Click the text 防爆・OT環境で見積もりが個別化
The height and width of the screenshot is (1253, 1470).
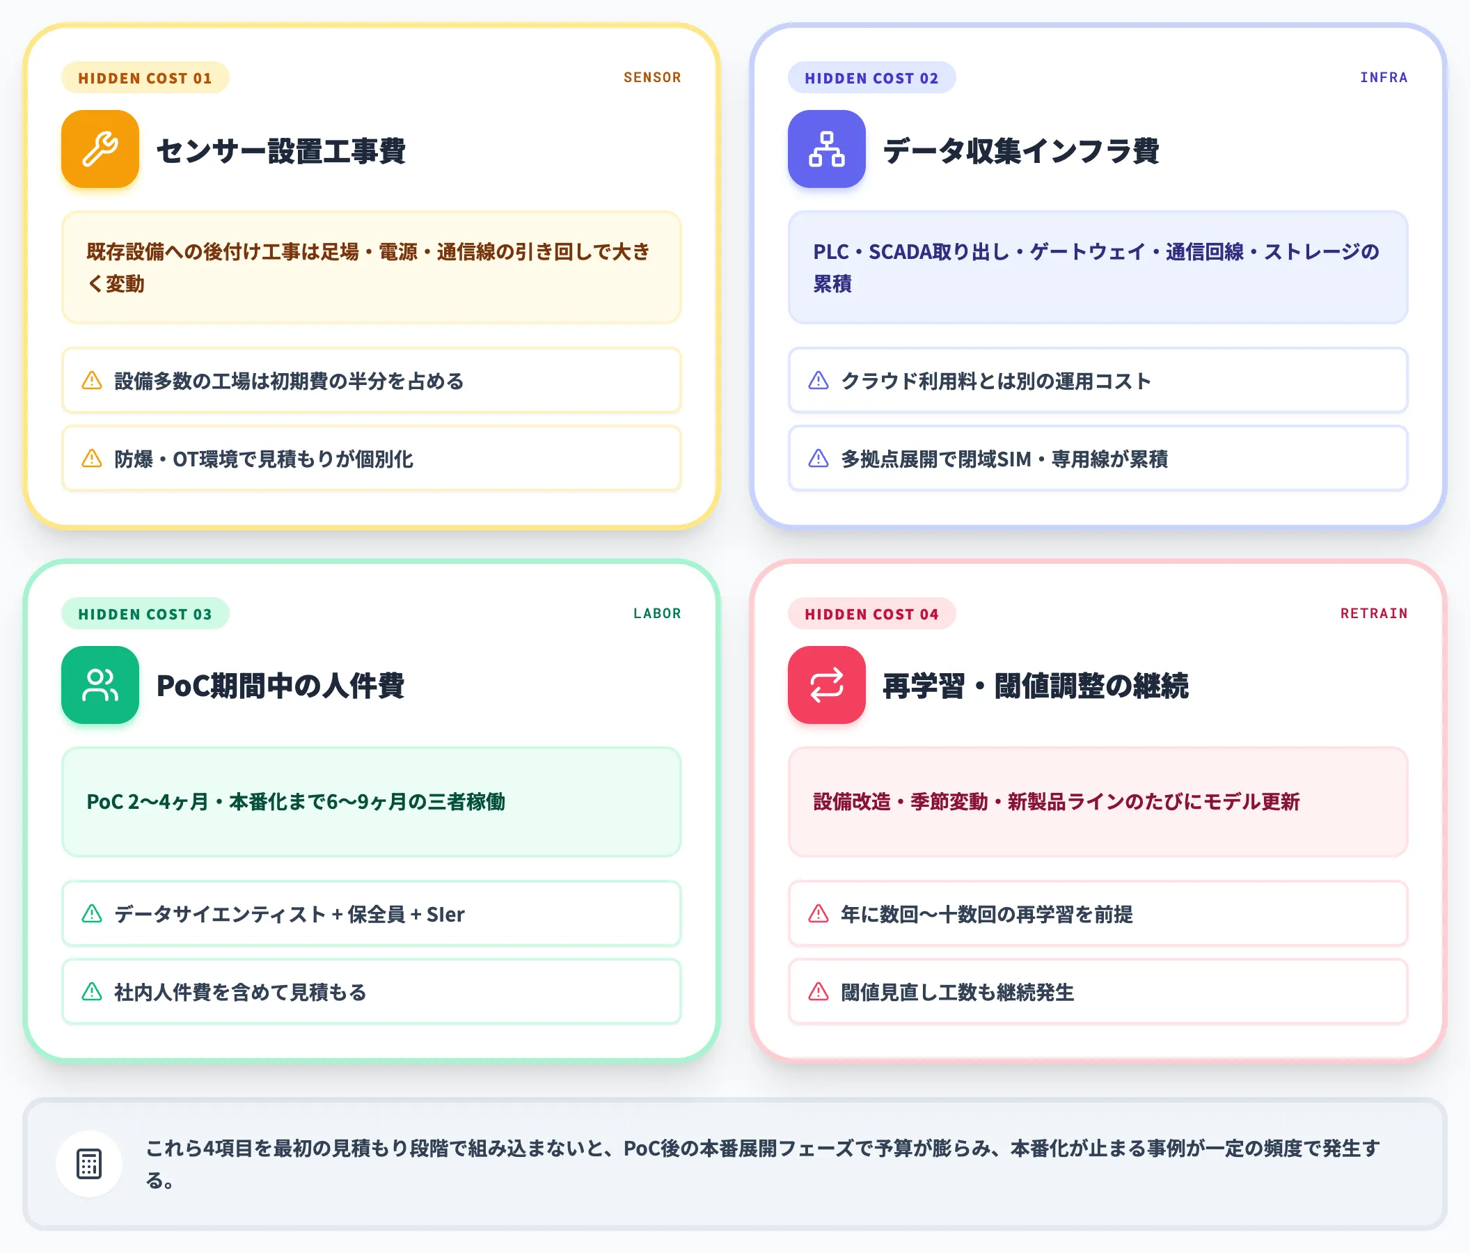264,459
